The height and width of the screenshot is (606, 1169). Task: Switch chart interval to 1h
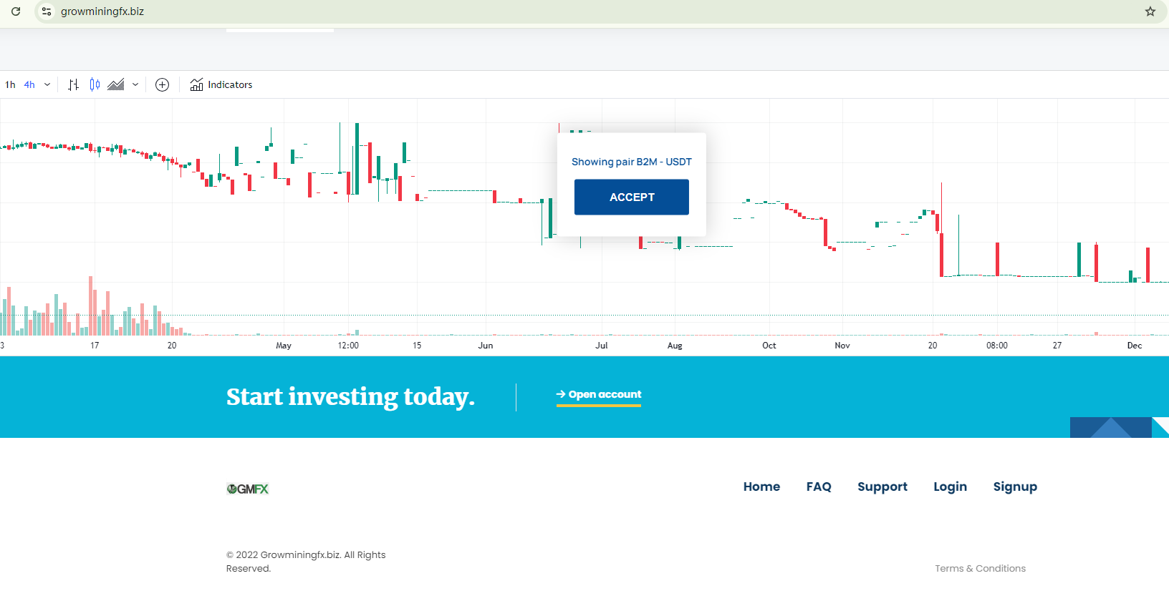(x=10, y=84)
